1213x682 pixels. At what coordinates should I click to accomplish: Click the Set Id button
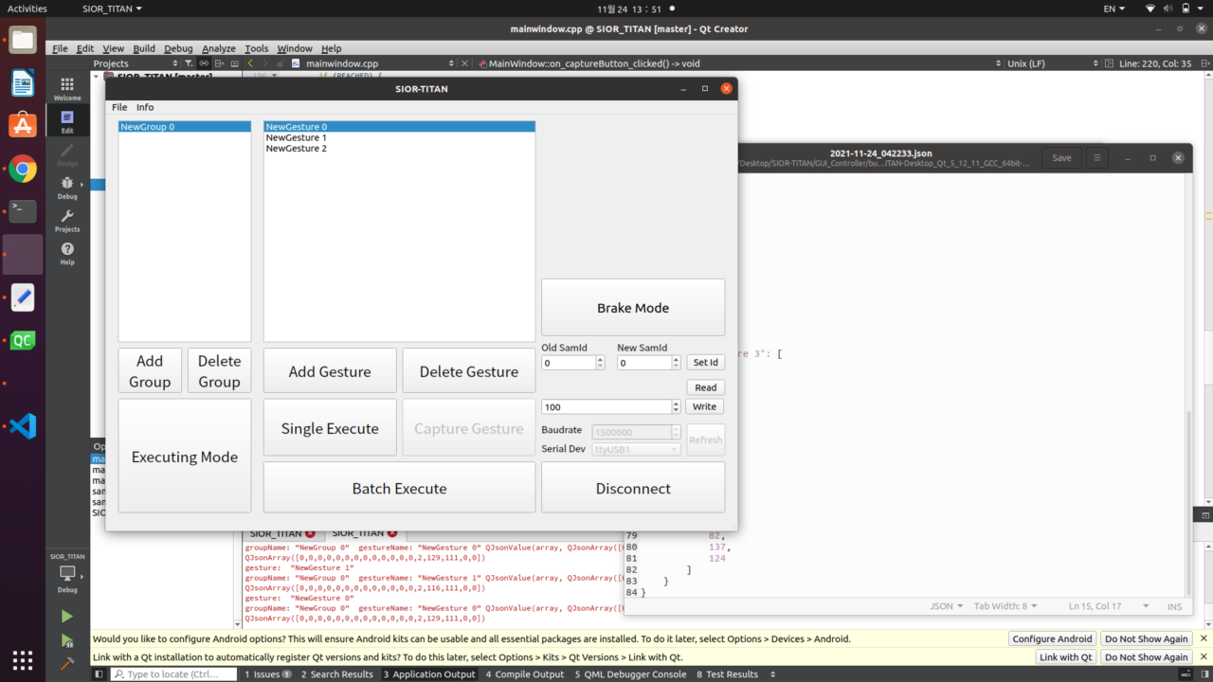706,362
